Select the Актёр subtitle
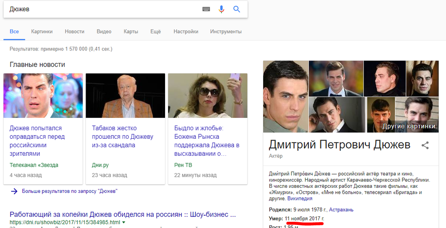Image resolution: width=446 pixels, height=228 pixels. [x=276, y=156]
